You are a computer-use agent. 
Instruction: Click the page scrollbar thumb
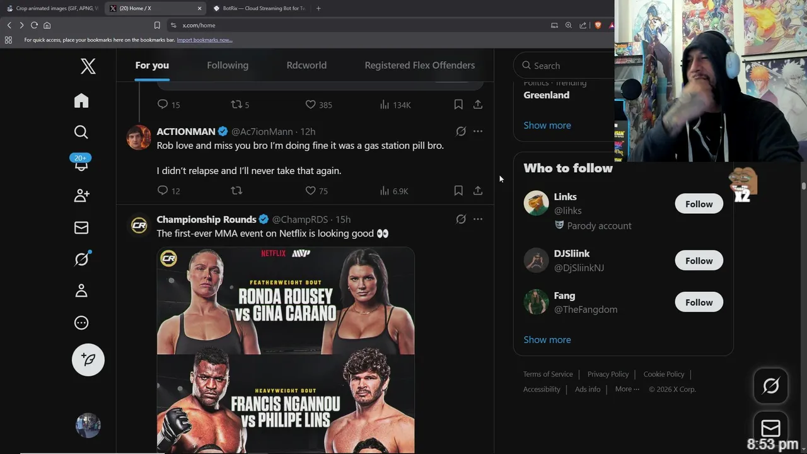pos(804,186)
